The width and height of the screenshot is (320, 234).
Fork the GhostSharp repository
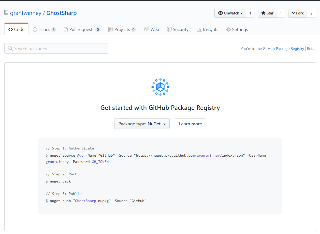coord(297,13)
